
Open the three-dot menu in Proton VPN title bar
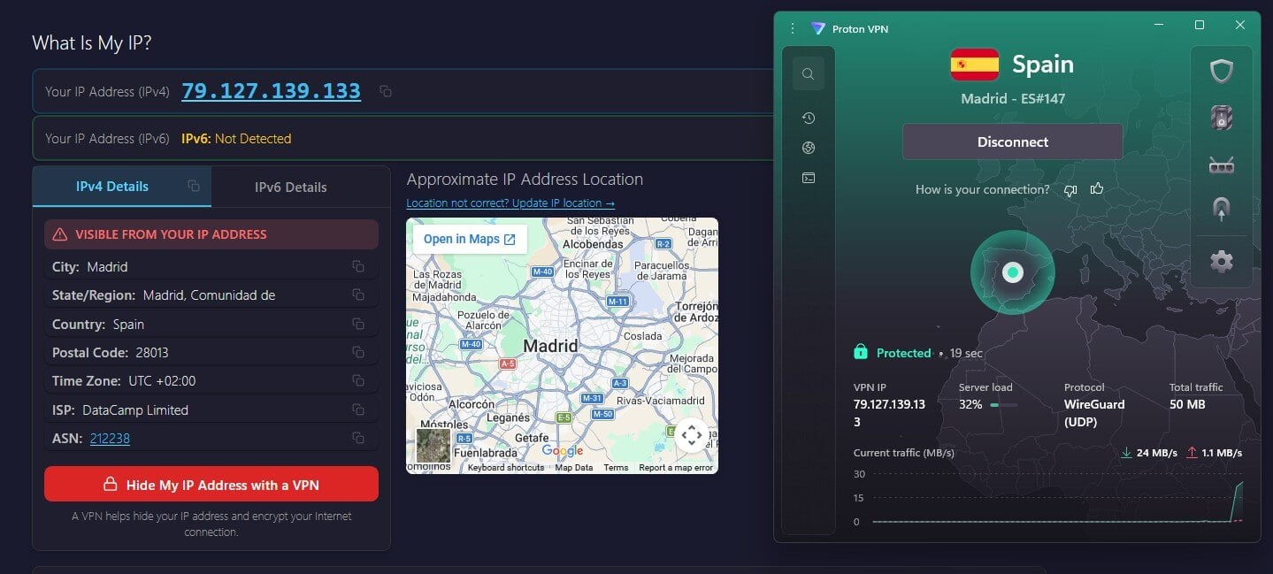click(793, 28)
